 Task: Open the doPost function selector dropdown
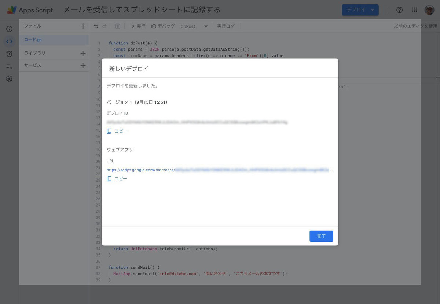[x=194, y=26]
